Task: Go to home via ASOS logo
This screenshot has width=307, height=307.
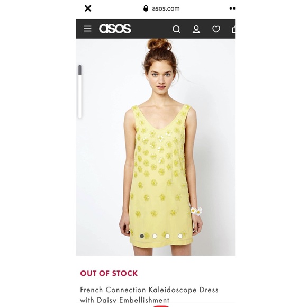Action: (x=115, y=29)
